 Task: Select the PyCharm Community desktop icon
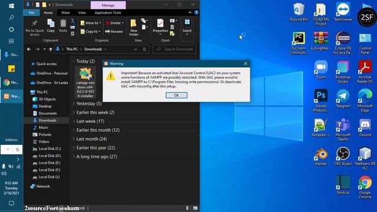[299, 43]
